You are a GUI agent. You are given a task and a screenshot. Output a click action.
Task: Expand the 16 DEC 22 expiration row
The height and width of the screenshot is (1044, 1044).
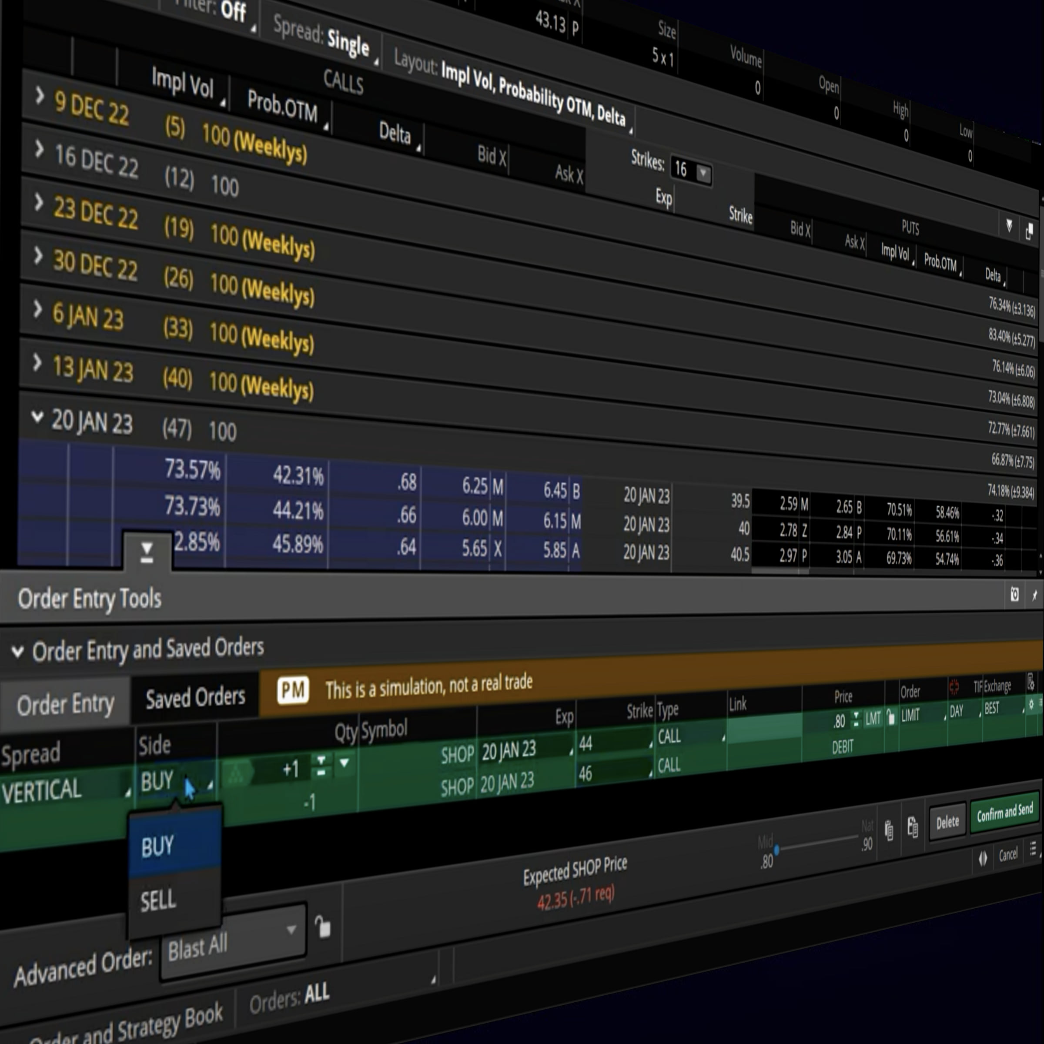click(39, 149)
